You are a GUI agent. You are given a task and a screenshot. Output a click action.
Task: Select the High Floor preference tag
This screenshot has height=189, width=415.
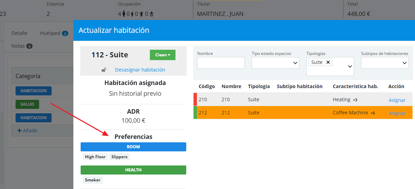[x=95, y=157]
